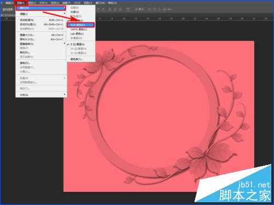This screenshot has width=274, height=205.
Task: Click the pink floral wreath canvas image
Action: (158, 116)
